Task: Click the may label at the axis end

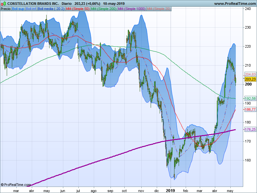Action: (x=230, y=191)
